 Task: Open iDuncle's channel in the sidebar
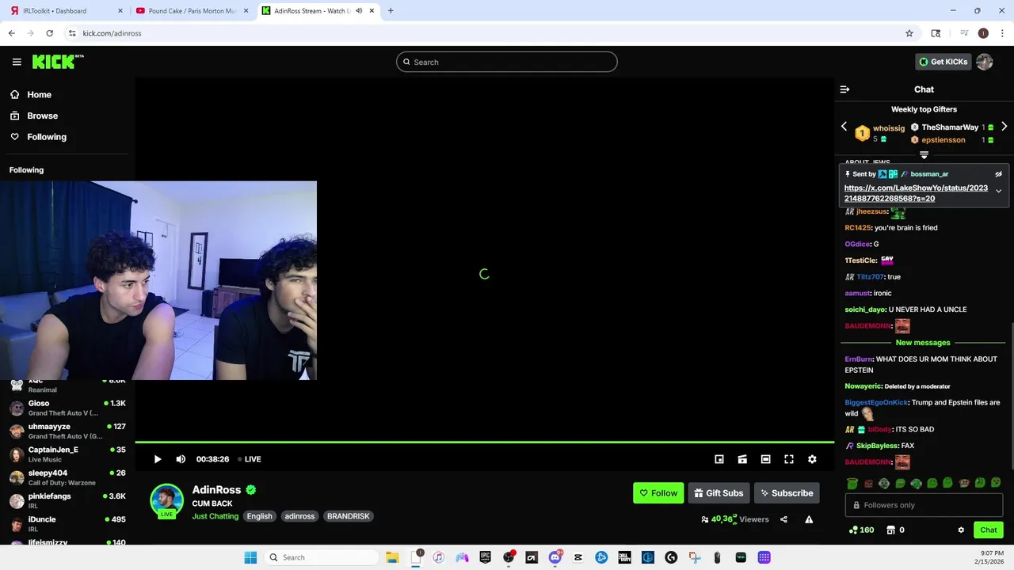click(x=67, y=524)
